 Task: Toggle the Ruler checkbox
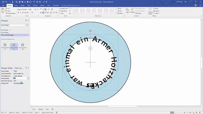[x=29, y=2]
